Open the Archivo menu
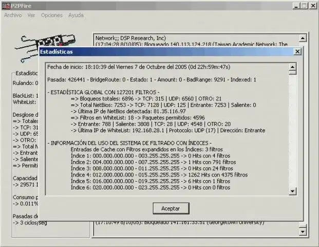The image size is (319, 247). [13, 15]
